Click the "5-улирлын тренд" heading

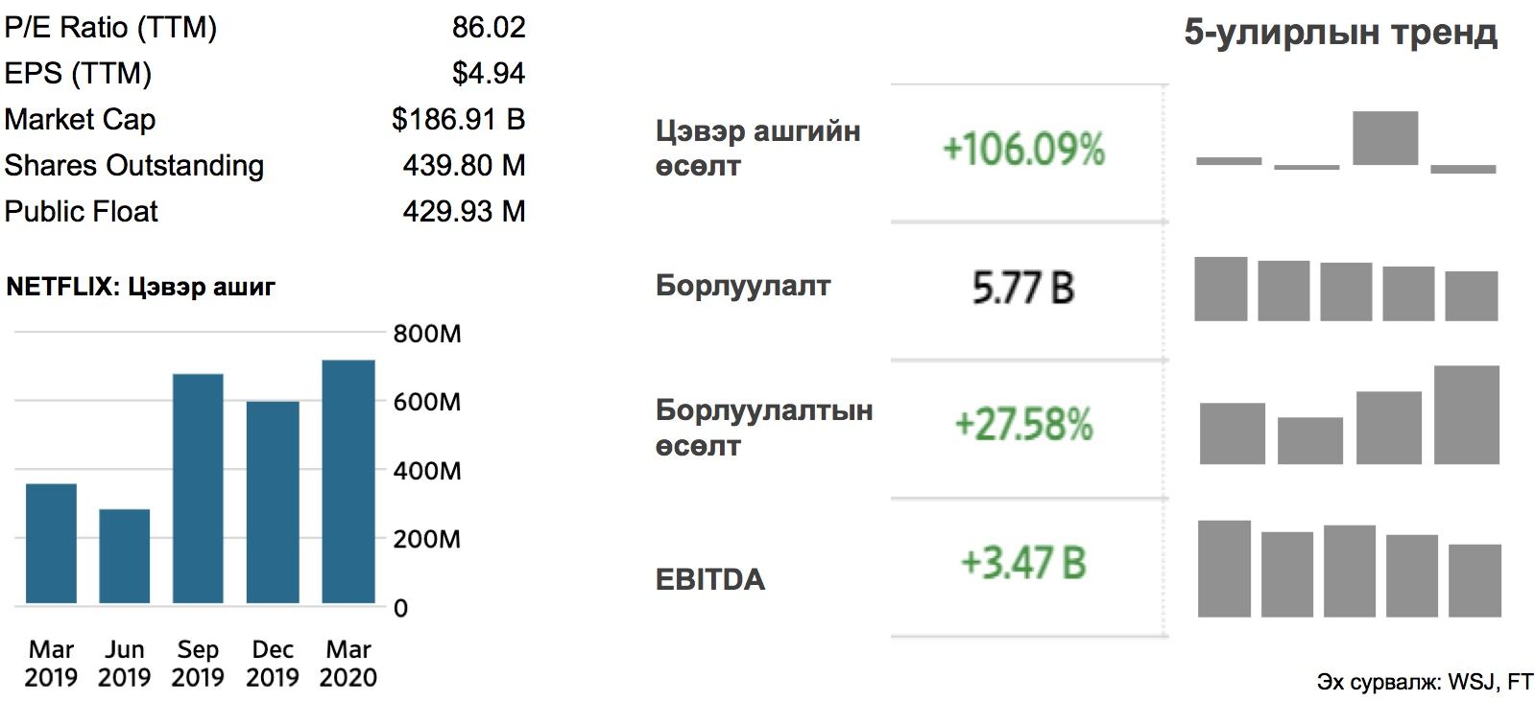tap(1340, 33)
